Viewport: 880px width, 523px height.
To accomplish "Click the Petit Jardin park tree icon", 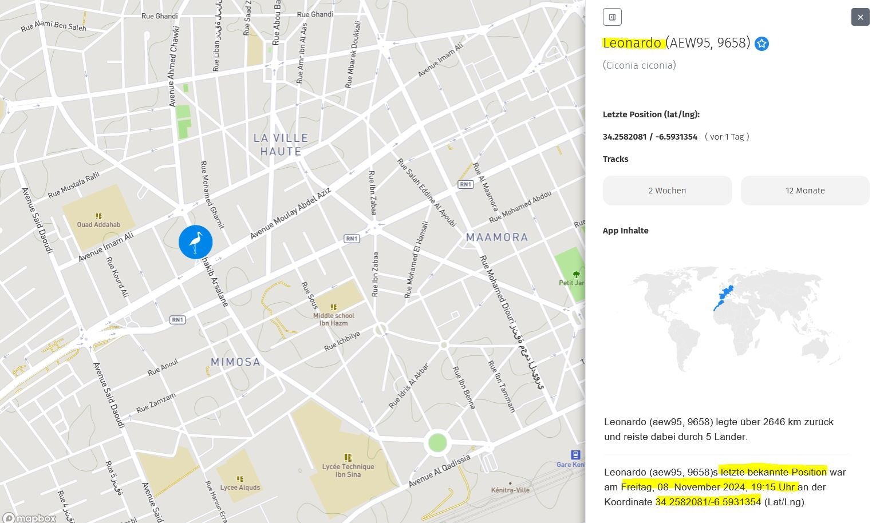I will pos(576,275).
